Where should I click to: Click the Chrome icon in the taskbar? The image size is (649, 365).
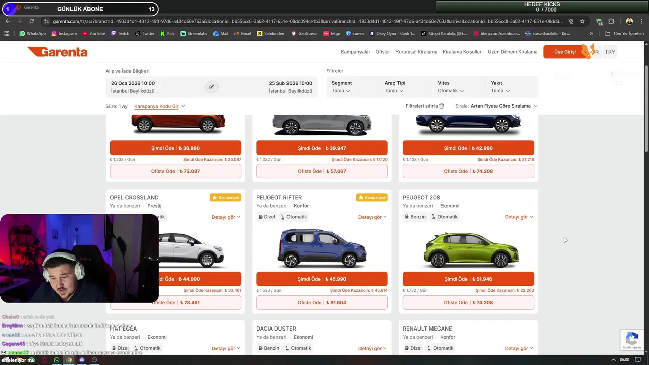point(69,360)
